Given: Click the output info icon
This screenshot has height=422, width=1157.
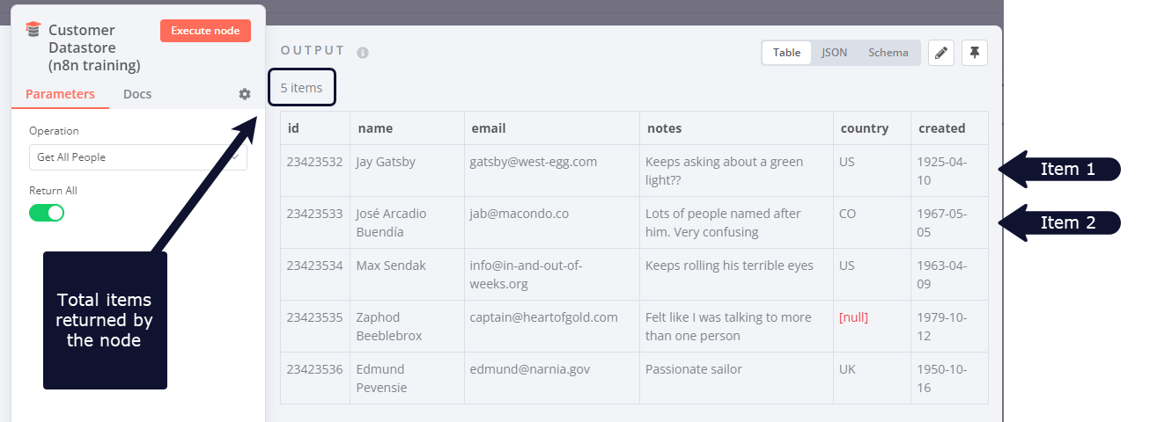Looking at the screenshot, I should pos(363,53).
